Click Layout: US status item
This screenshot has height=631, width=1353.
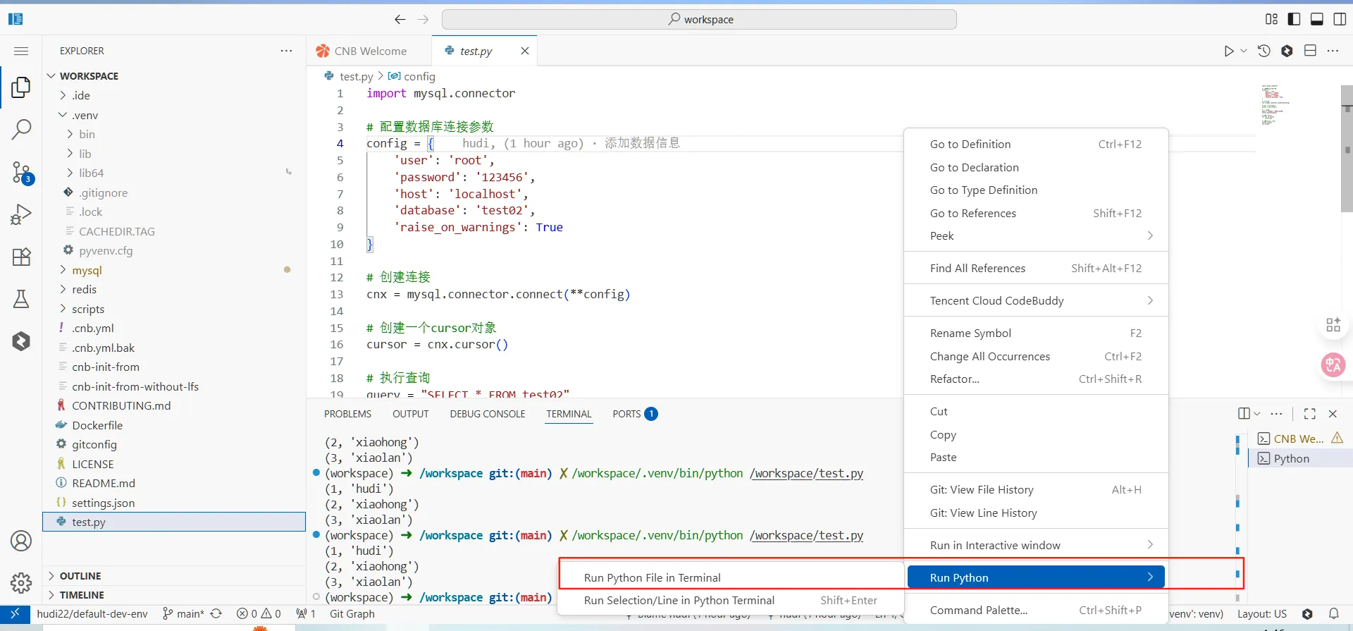click(x=1261, y=614)
